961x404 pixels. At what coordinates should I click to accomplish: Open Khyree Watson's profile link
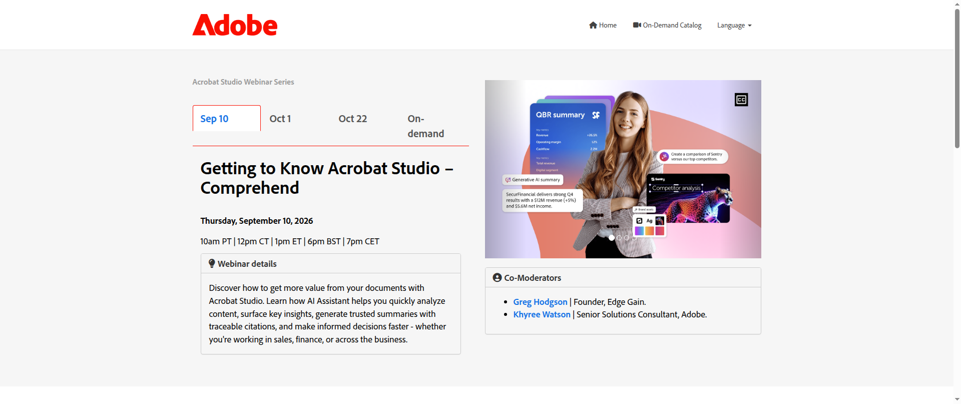pos(542,314)
